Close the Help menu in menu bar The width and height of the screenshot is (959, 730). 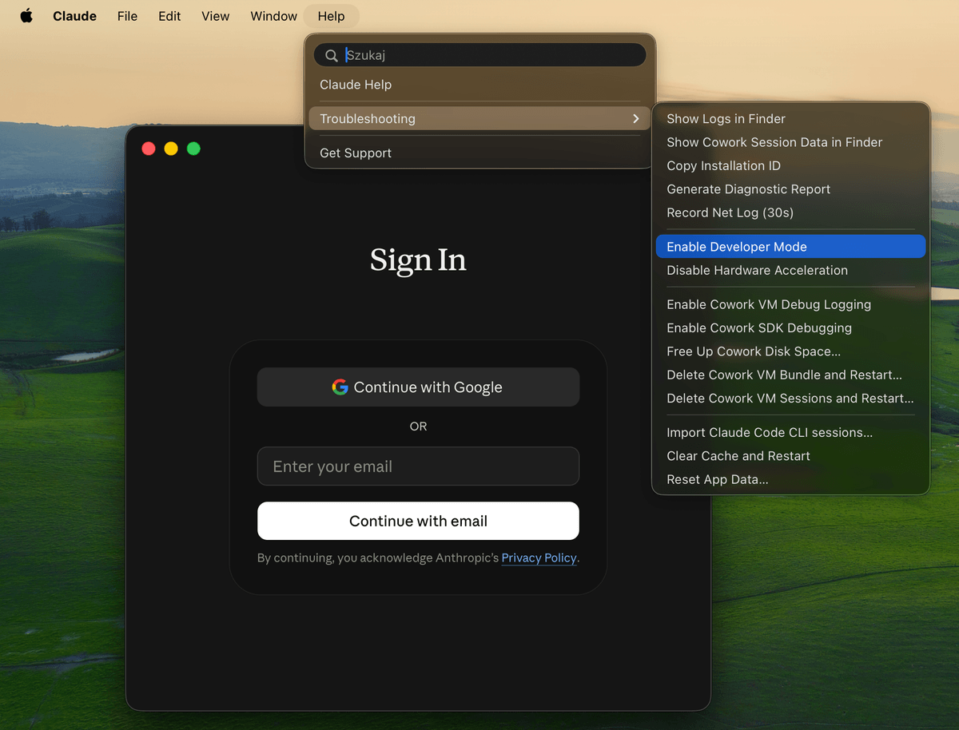331,16
